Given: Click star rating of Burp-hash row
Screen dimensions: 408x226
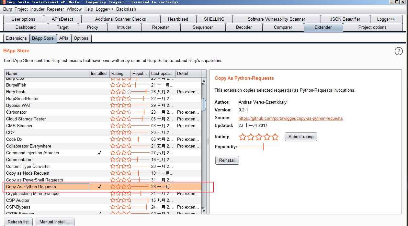Looking at the screenshot, I should pyautogui.click(x=121, y=92).
